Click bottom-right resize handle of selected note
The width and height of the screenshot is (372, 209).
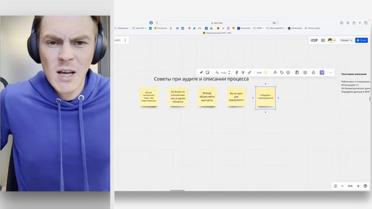pyautogui.click(x=275, y=109)
